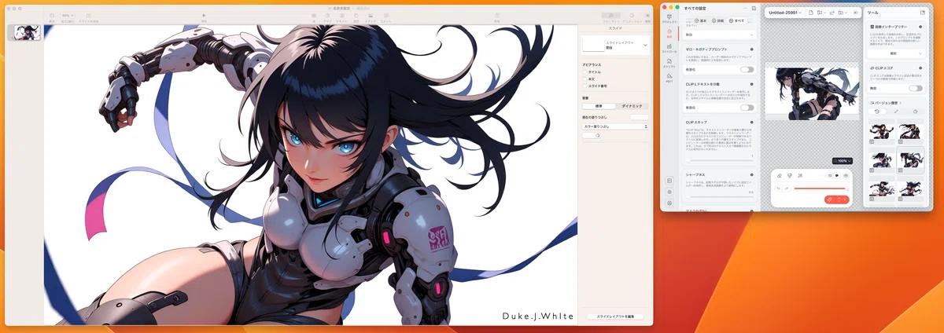The height and width of the screenshot is (333, 944).
Task: Select the scissors tool in the canvas palette
Action: pyautogui.click(x=800, y=176)
